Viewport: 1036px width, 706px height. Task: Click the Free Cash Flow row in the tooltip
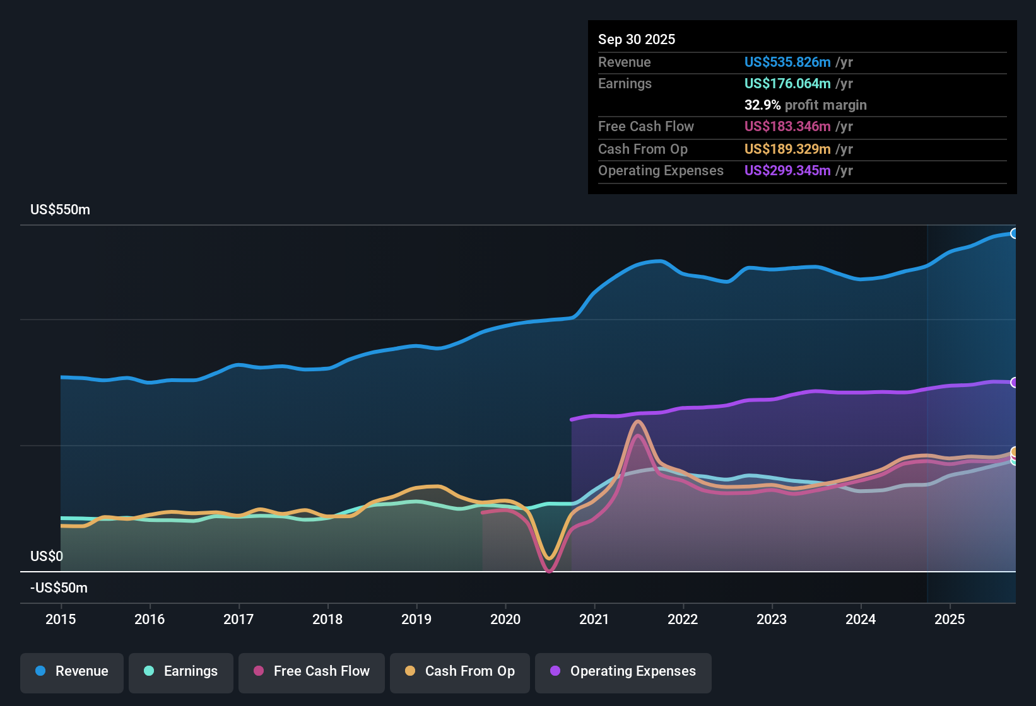[x=726, y=127]
